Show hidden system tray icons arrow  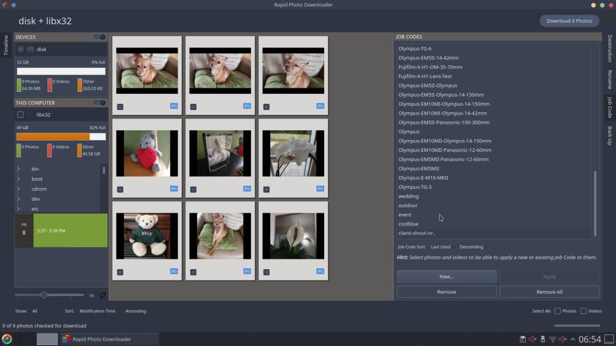click(573, 339)
